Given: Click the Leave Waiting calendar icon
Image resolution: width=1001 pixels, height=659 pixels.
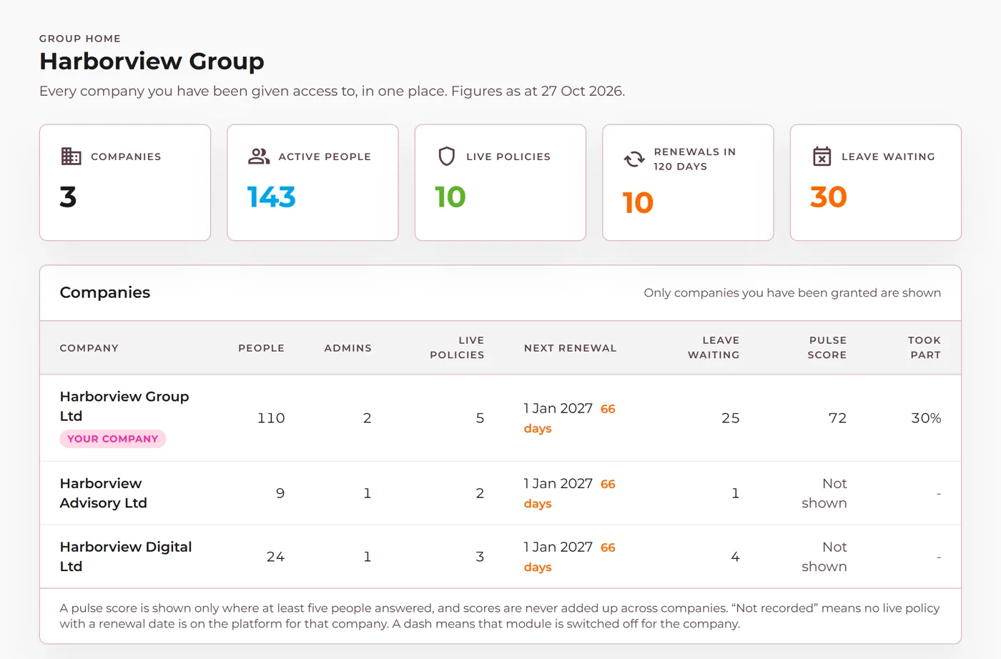Looking at the screenshot, I should pos(822,157).
